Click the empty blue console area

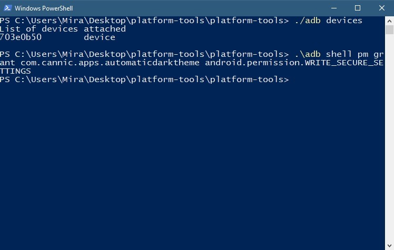192,166
